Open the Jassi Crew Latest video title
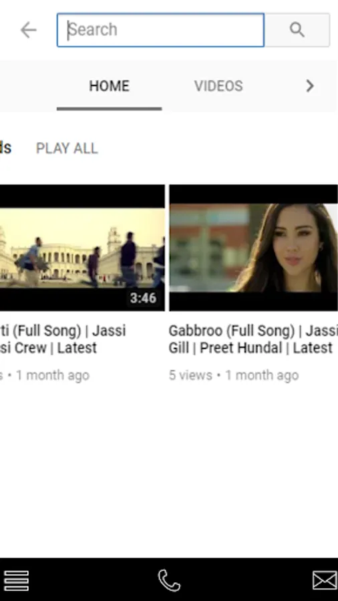338x601 pixels. point(63,339)
